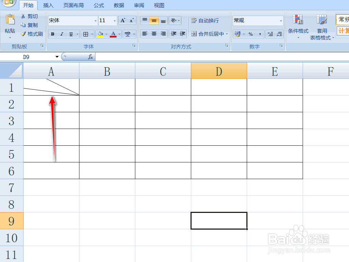Increase the cell indent
Image resolution: width=349 pixels, height=262 pixels.
[x=182, y=34]
